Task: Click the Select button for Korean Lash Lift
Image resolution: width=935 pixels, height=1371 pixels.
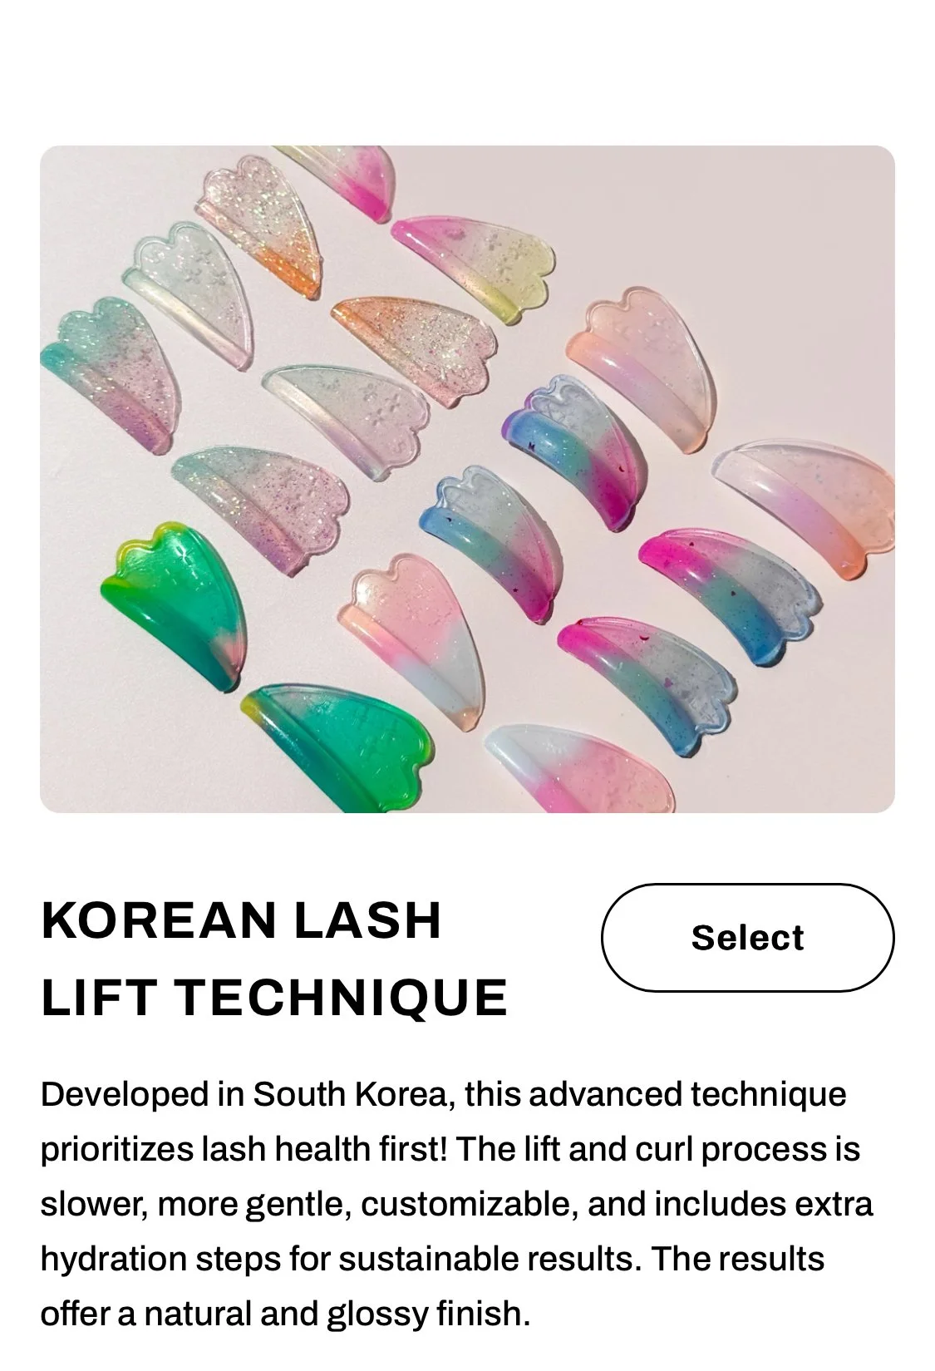Action: click(x=747, y=937)
